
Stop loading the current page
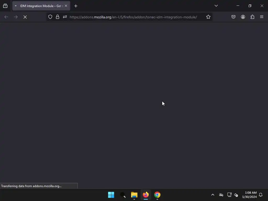click(x=25, y=17)
